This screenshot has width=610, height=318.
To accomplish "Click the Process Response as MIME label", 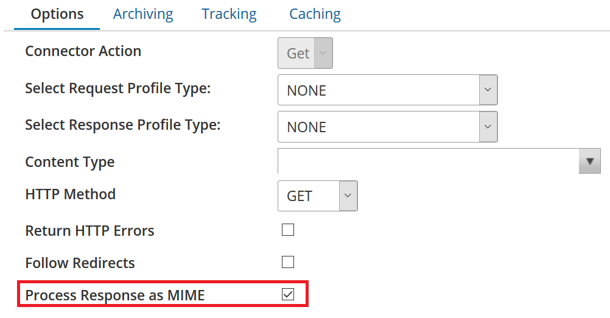I will coord(115,295).
